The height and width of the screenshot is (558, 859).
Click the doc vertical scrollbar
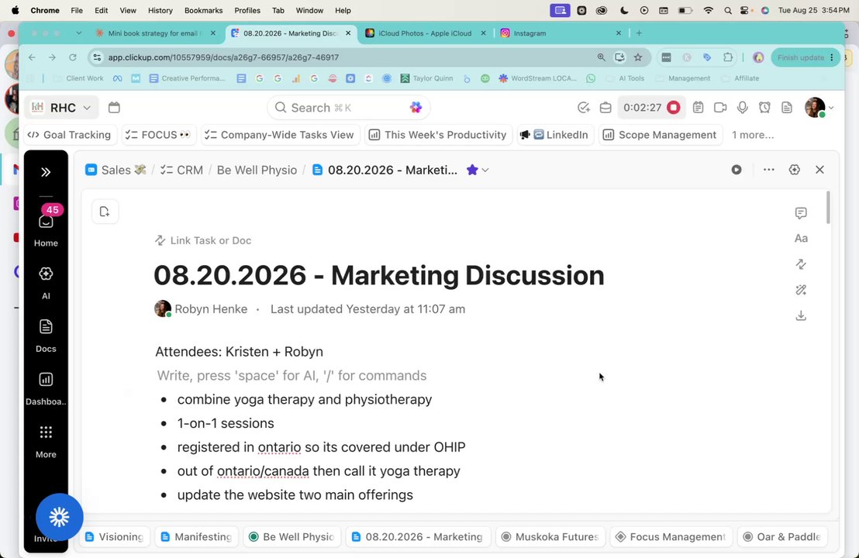click(828, 208)
